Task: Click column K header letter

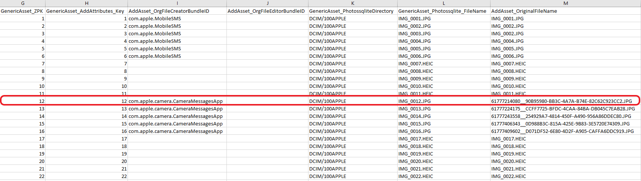Action: point(352,3)
